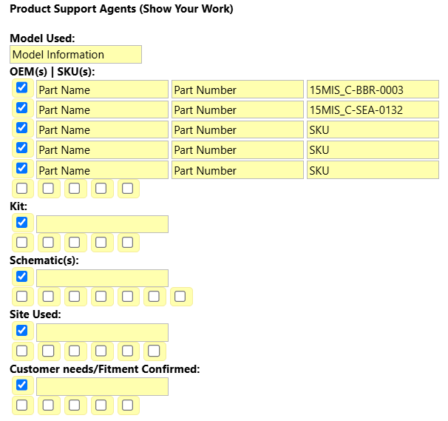Screen dimensions: 448x421
Task: Uncheck the checkbox beside 15MIS_C-SEA-0132 row
Action: [x=22, y=108]
